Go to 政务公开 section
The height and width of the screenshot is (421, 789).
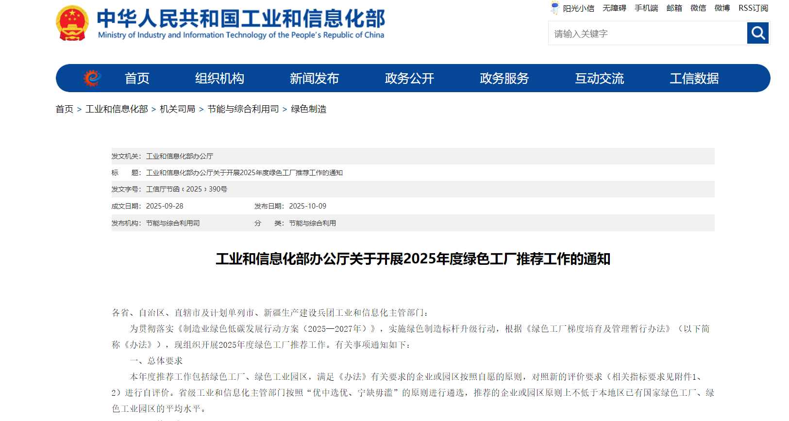pyautogui.click(x=409, y=78)
